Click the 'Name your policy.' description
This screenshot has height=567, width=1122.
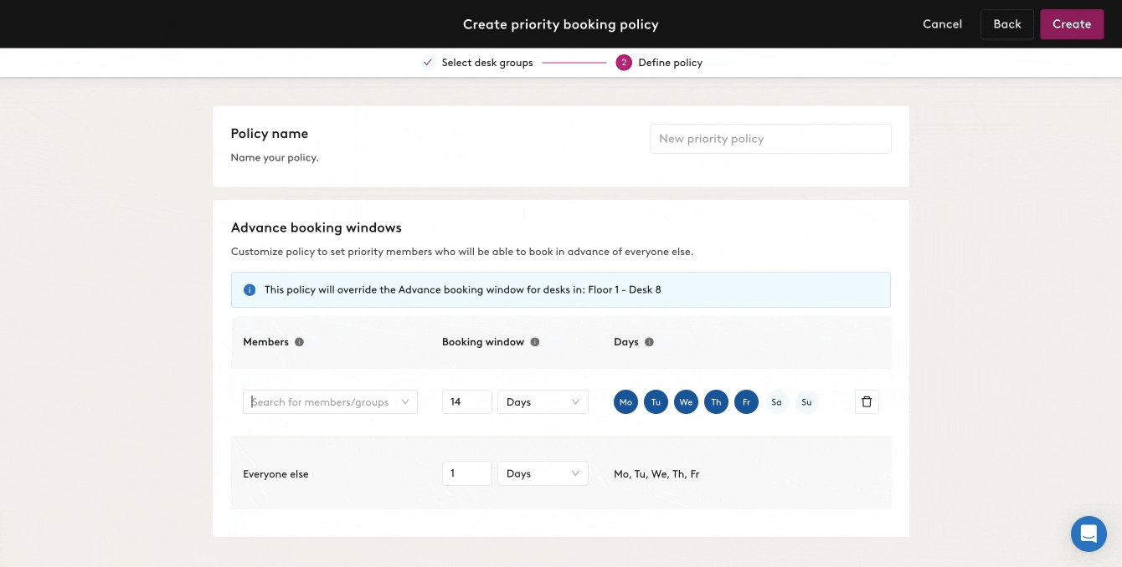(275, 157)
